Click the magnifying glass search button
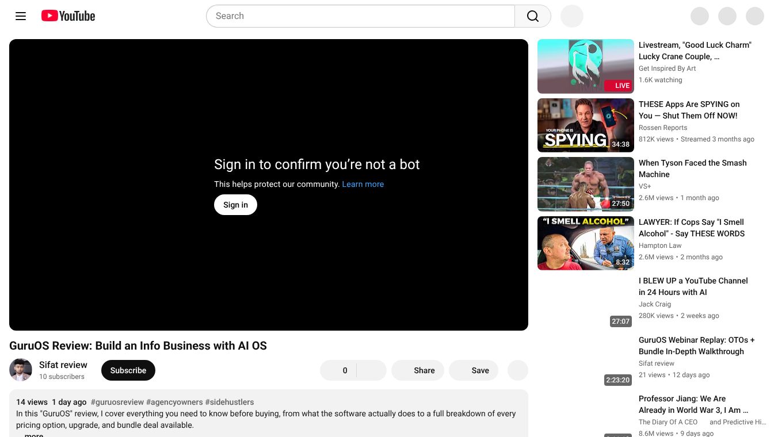The height and width of the screenshot is (437, 778). (x=533, y=16)
